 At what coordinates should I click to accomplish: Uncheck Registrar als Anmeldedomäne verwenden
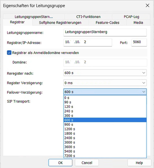coord(9,53)
